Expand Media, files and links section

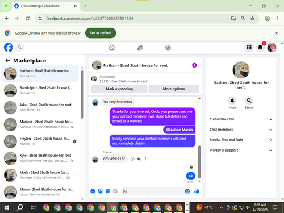(241, 140)
